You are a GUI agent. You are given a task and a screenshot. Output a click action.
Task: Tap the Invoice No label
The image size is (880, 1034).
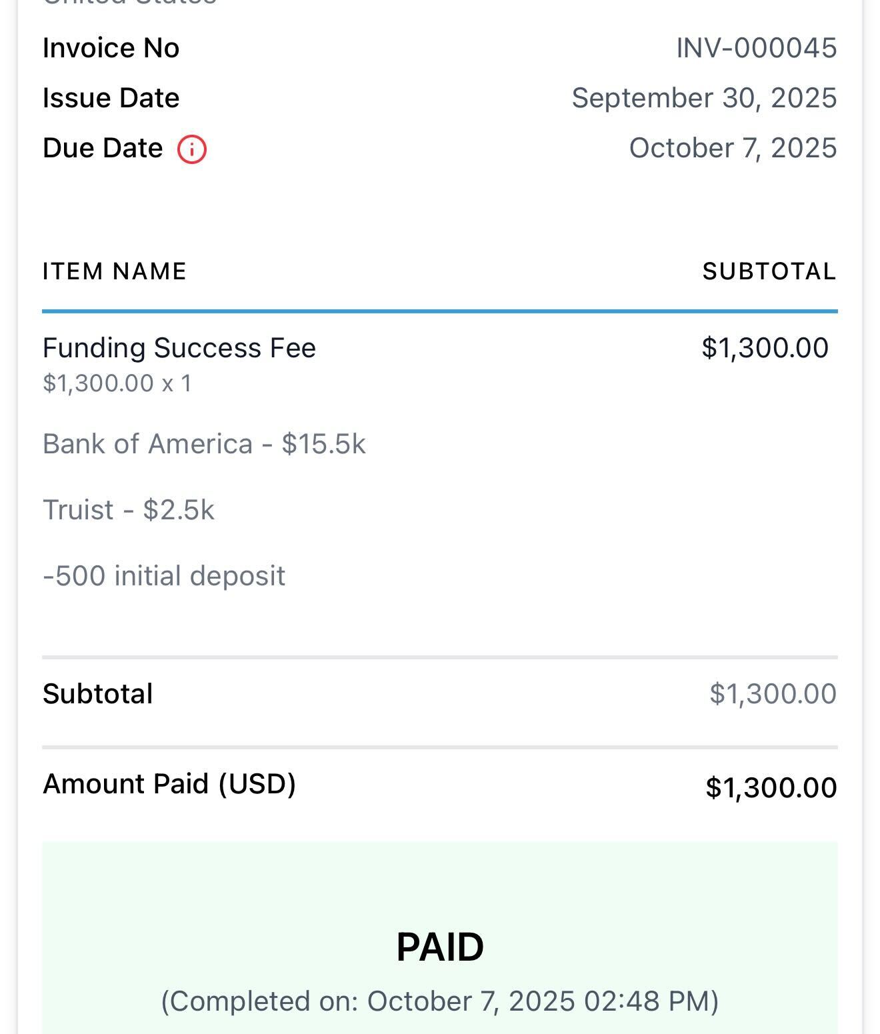click(x=111, y=48)
